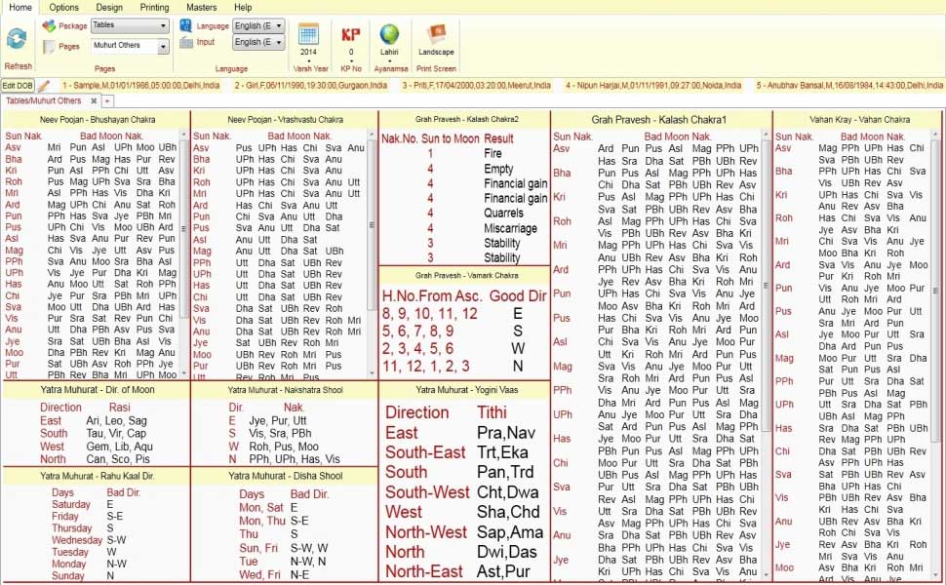Click the 'Vahan Kray - Vahan Chakra' heading
946x585 pixels.
[x=860, y=119]
